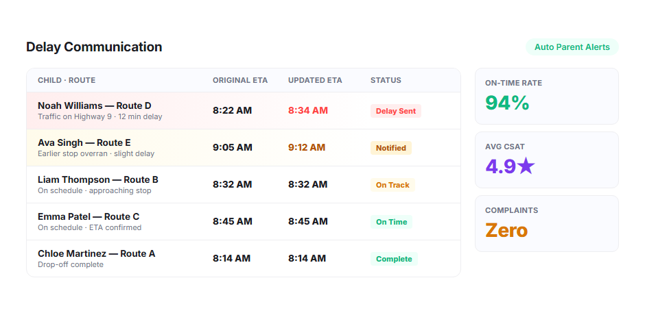Screen dimensions: 645x315
Task: Click the Delay Communication heading
Action: 94,47
